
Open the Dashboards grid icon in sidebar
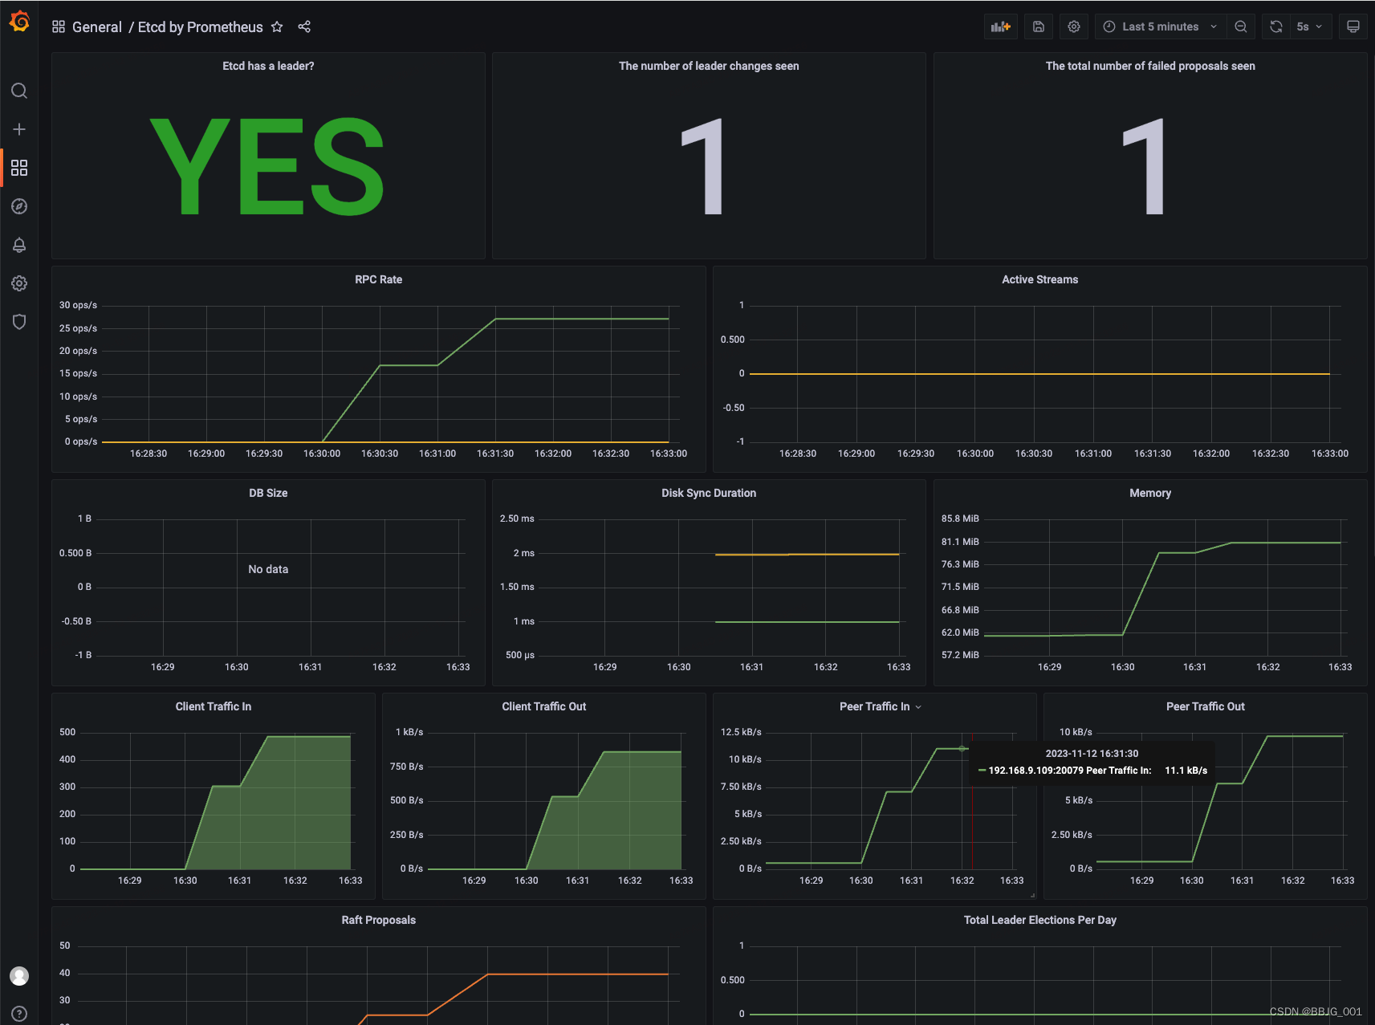tap(19, 168)
